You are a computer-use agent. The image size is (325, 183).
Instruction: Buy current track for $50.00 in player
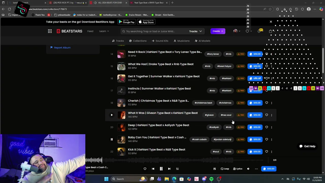[269, 169]
